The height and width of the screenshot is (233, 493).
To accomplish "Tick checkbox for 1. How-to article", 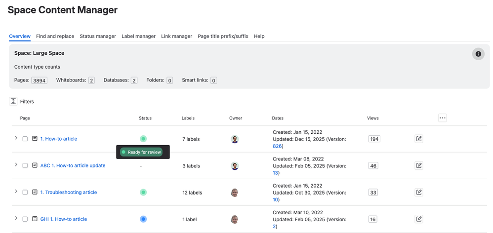I will (x=25, y=139).
